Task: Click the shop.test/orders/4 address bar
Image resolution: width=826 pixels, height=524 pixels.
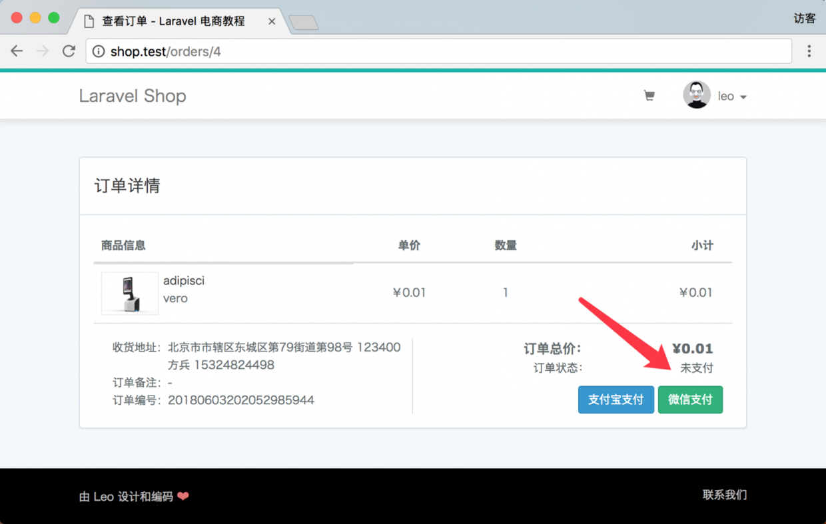Action: tap(438, 51)
